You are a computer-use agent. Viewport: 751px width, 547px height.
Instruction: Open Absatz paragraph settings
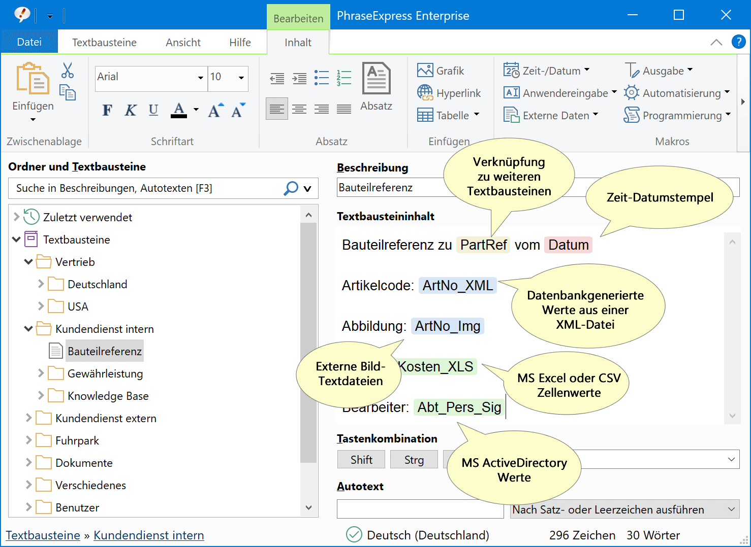[x=377, y=87]
